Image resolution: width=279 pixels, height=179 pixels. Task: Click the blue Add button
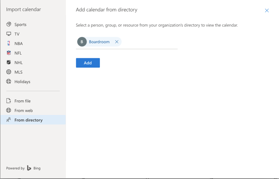tap(88, 63)
